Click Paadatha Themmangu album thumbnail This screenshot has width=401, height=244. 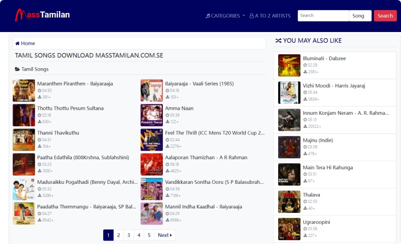point(24,213)
